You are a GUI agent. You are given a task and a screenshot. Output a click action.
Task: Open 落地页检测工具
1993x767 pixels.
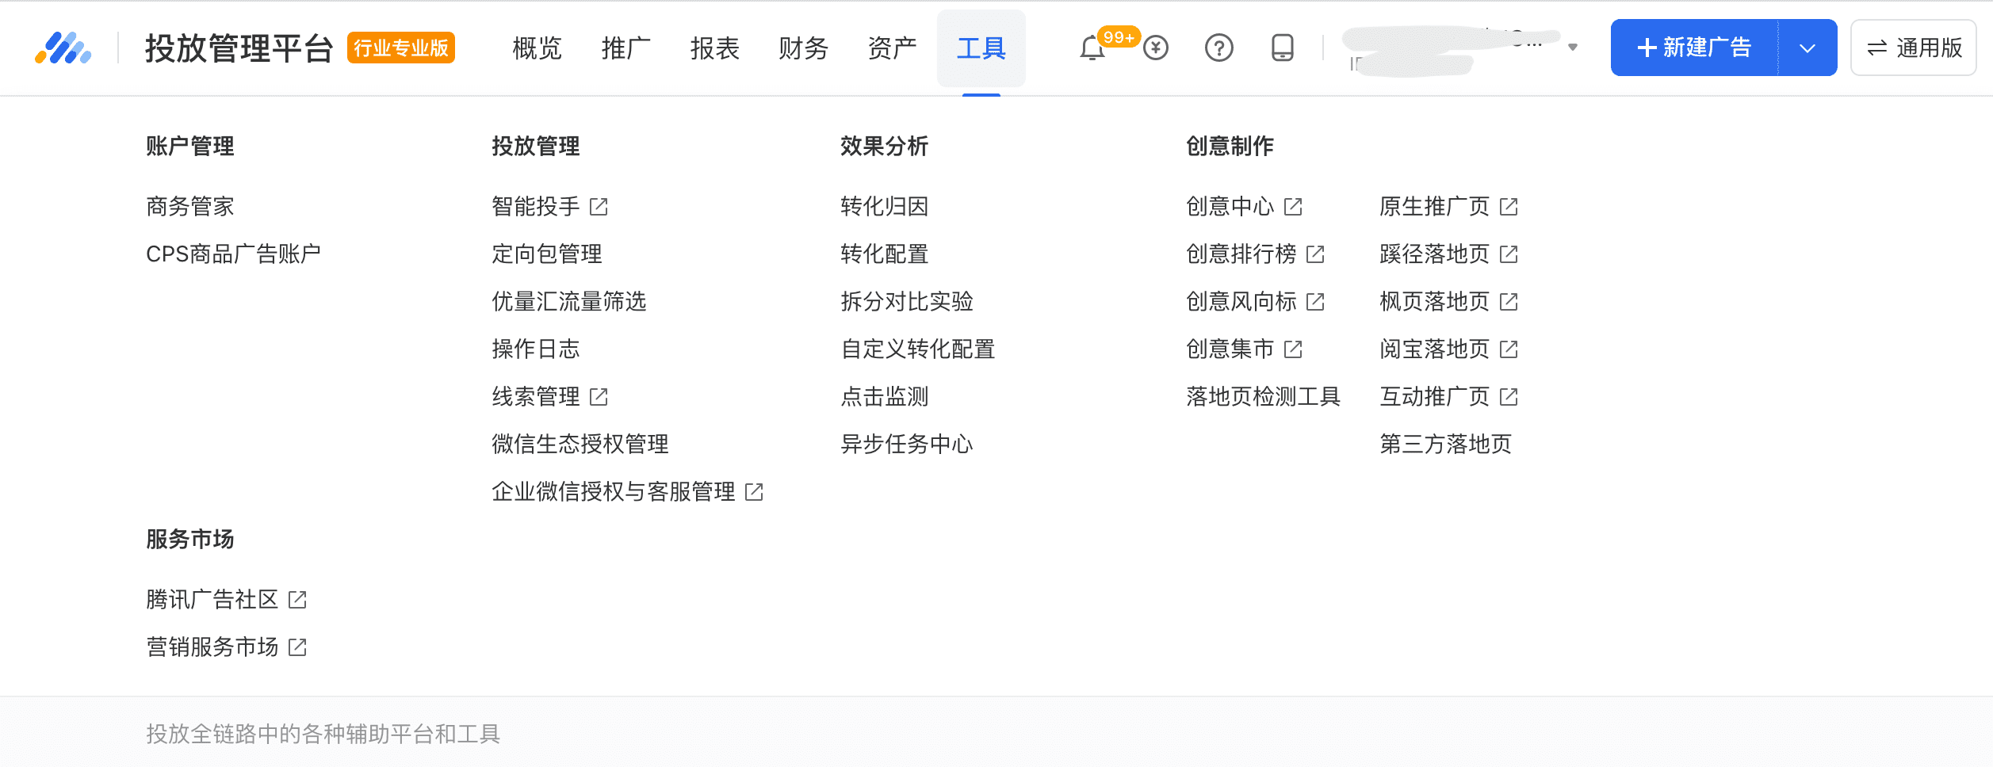point(1263,397)
